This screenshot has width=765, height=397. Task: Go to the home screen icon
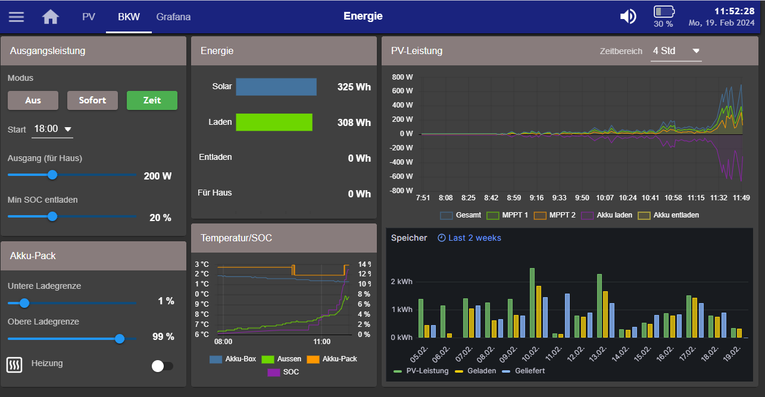[x=51, y=17]
